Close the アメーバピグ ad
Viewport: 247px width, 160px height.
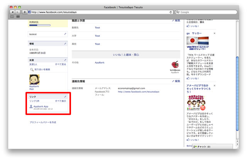(x=215, y=85)
